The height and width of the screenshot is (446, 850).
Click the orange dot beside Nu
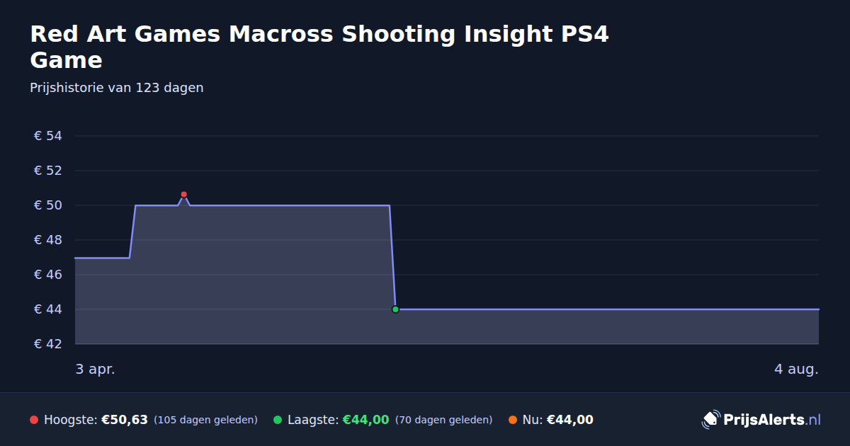(512, 420)
